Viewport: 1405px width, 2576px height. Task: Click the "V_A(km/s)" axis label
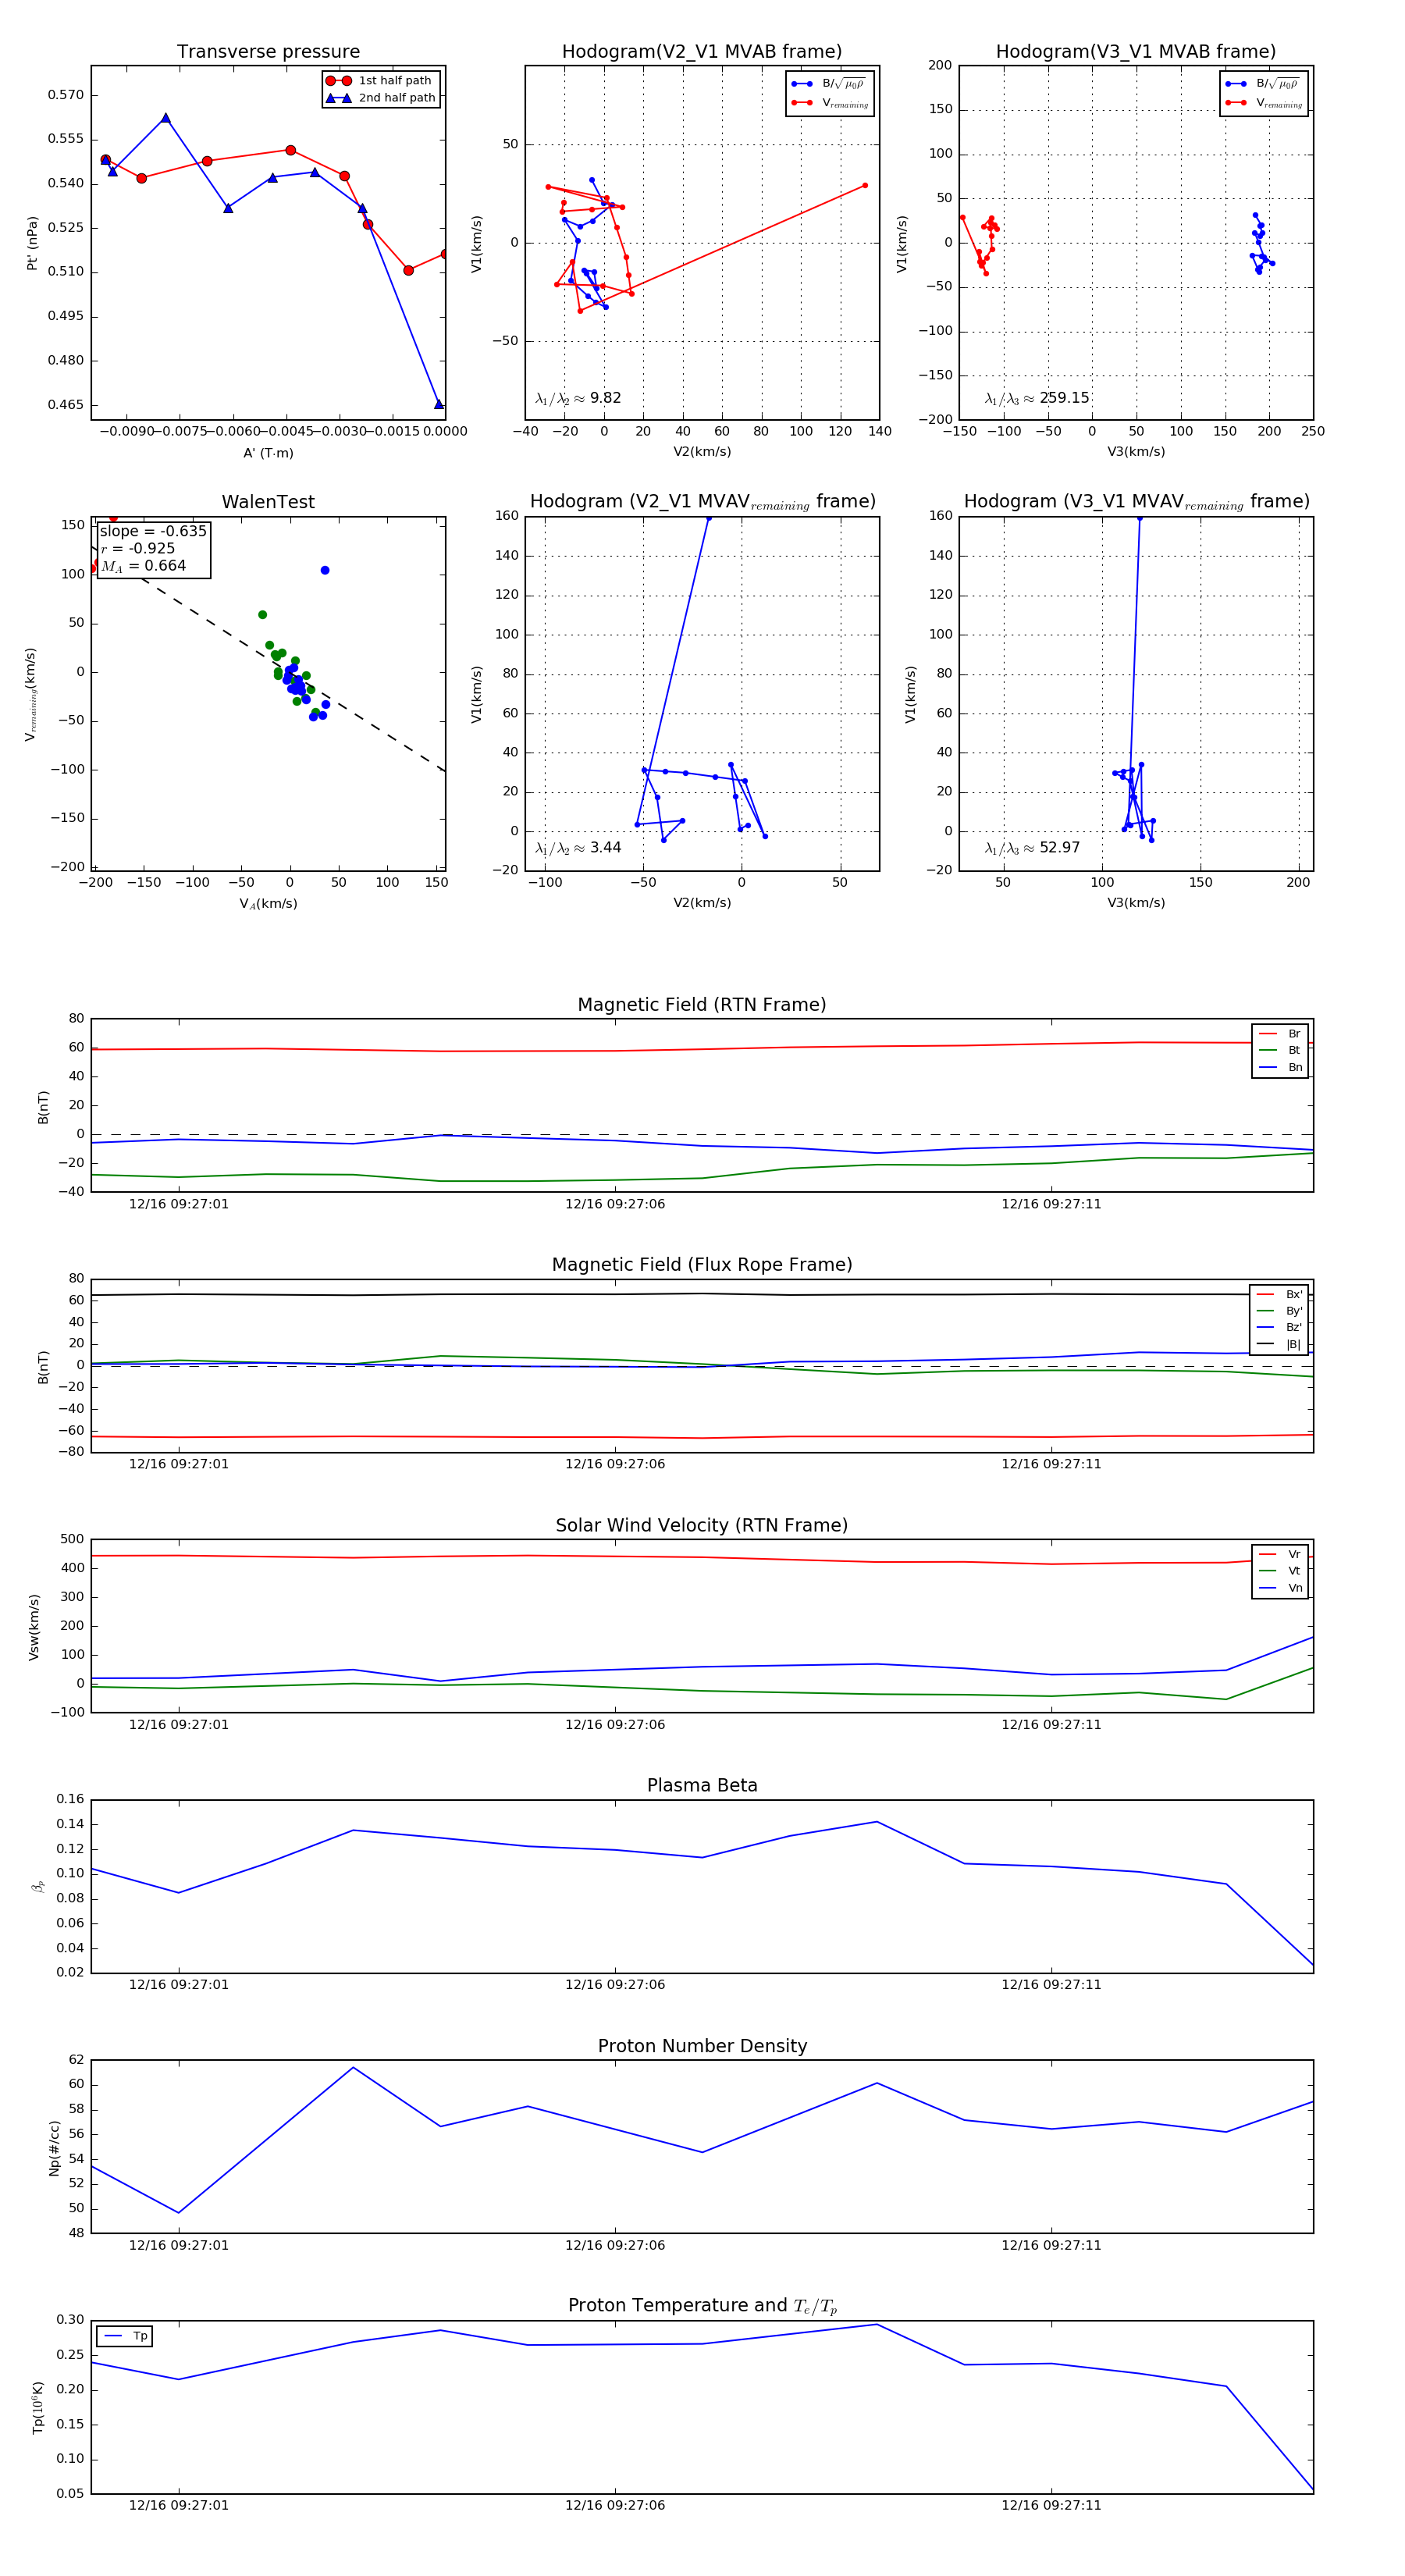(268, 904)
